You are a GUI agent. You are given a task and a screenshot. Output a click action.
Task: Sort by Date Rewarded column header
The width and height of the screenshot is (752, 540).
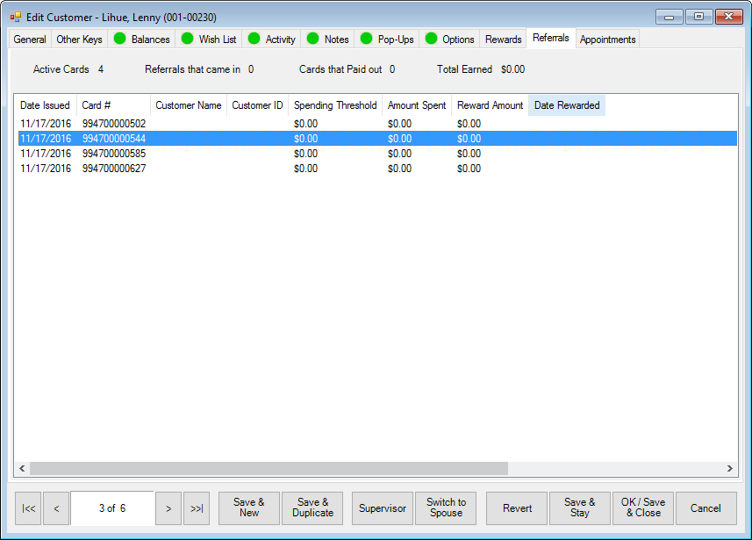(567, 105)
